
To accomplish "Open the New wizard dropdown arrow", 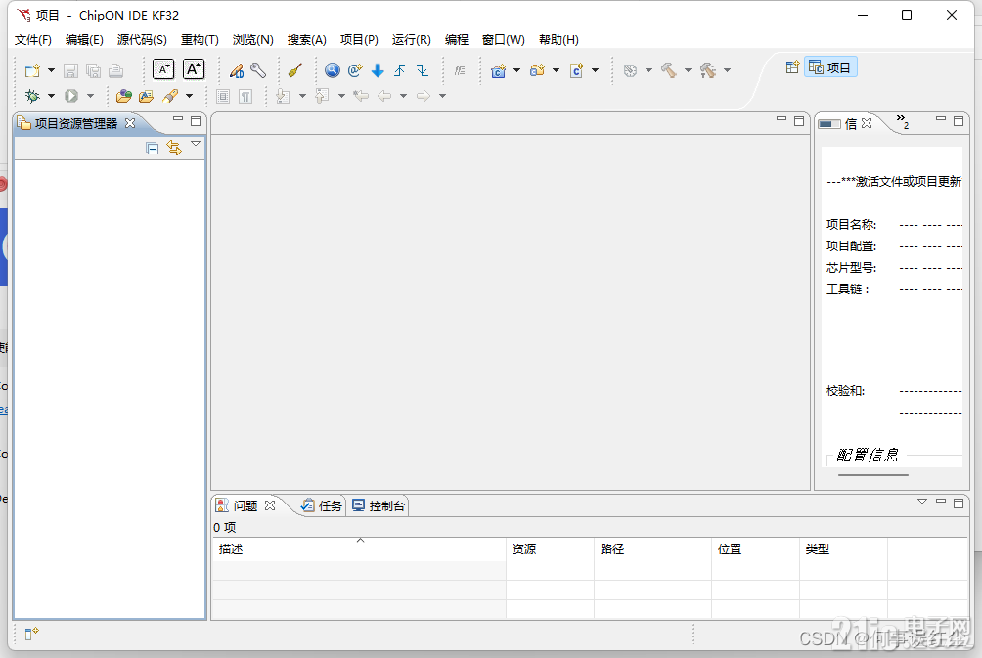I will [x=52, y=70].
